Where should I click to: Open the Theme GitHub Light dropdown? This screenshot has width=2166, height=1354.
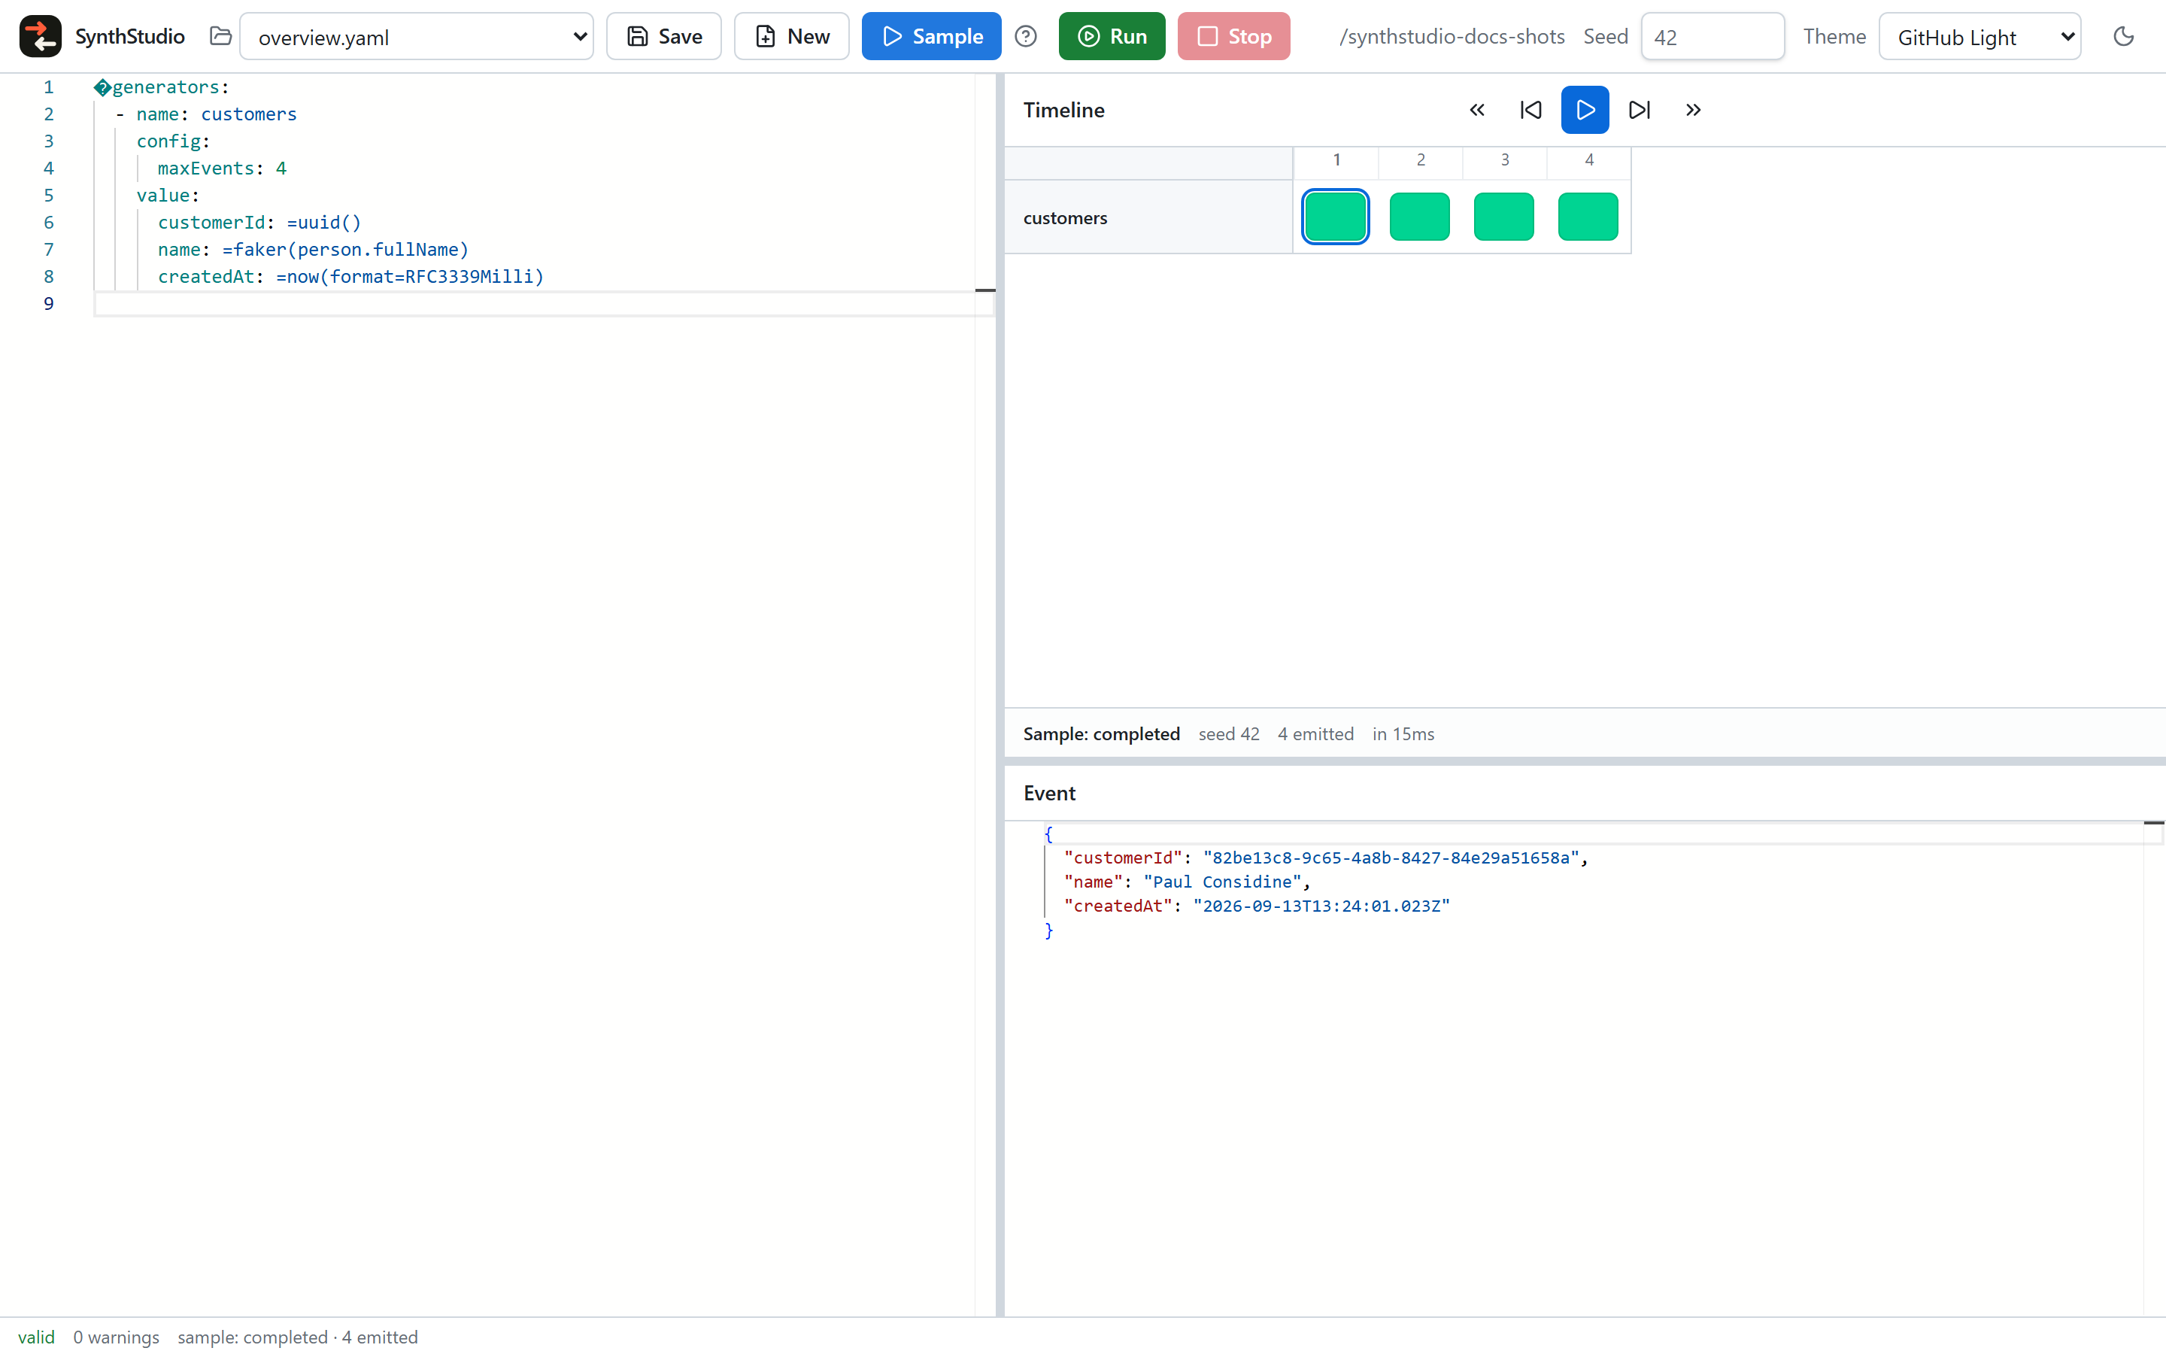coord(1979,37)
